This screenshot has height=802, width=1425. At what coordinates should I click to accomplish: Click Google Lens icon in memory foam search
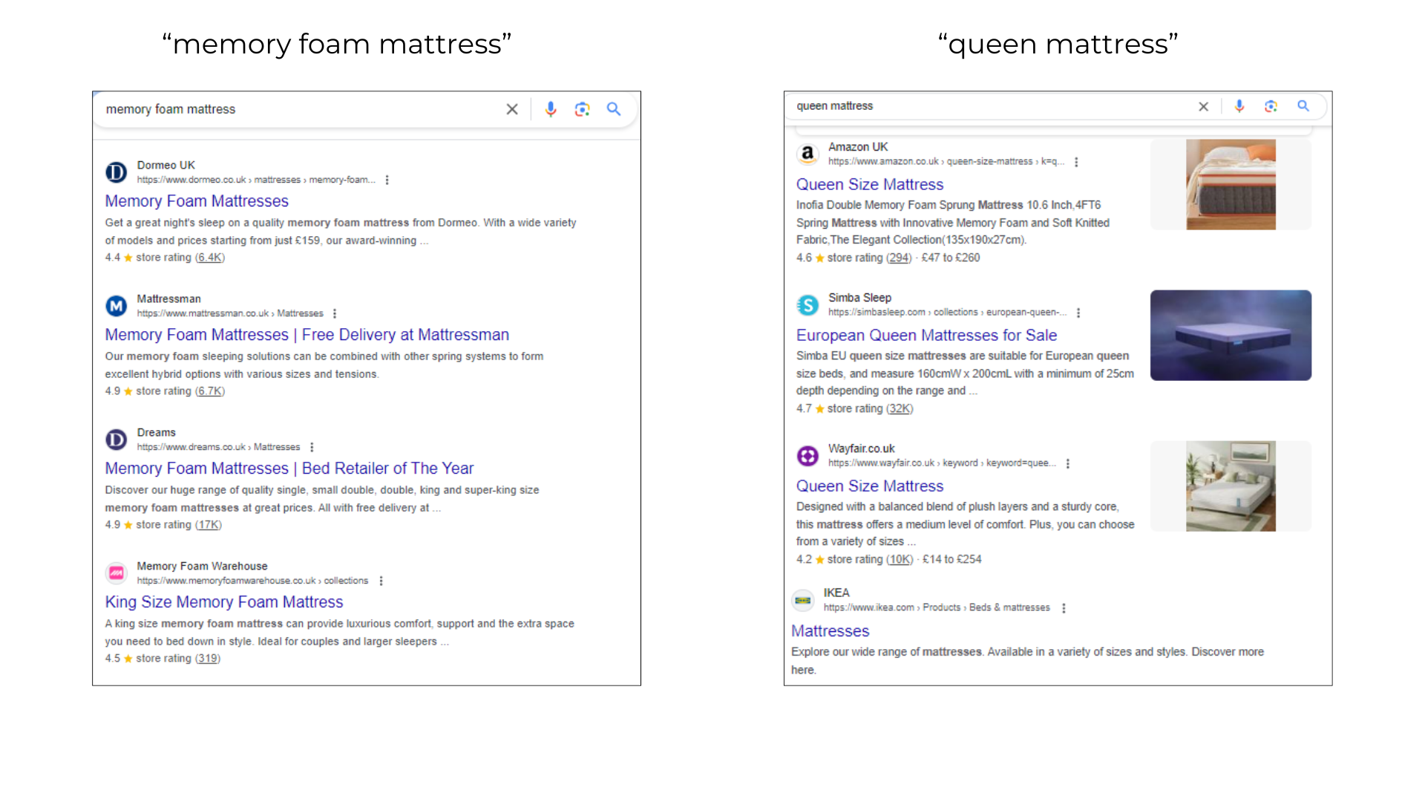(582, 109)
